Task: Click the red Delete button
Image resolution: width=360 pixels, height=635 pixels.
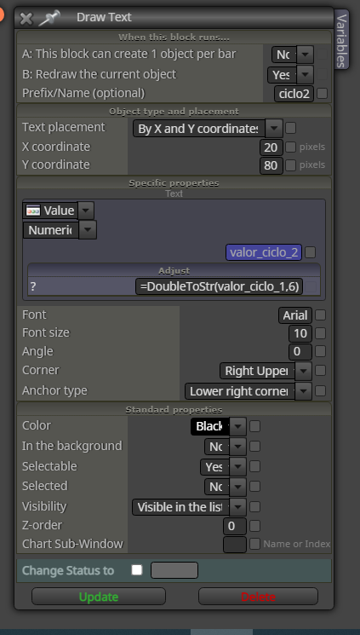Action: (258, 597)
